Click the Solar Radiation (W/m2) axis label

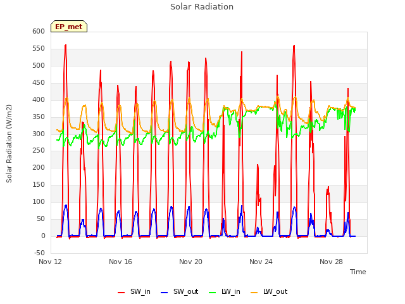point(9,144)
